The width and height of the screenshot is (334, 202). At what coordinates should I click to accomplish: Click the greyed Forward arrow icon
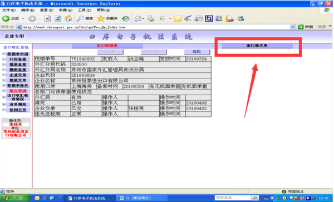(x=32, y=19)
